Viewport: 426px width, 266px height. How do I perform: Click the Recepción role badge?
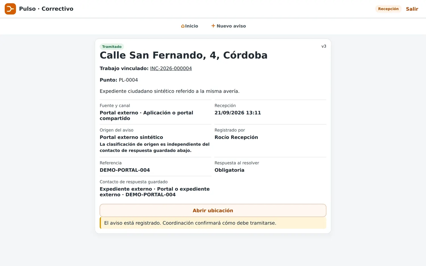click(388, 9)
